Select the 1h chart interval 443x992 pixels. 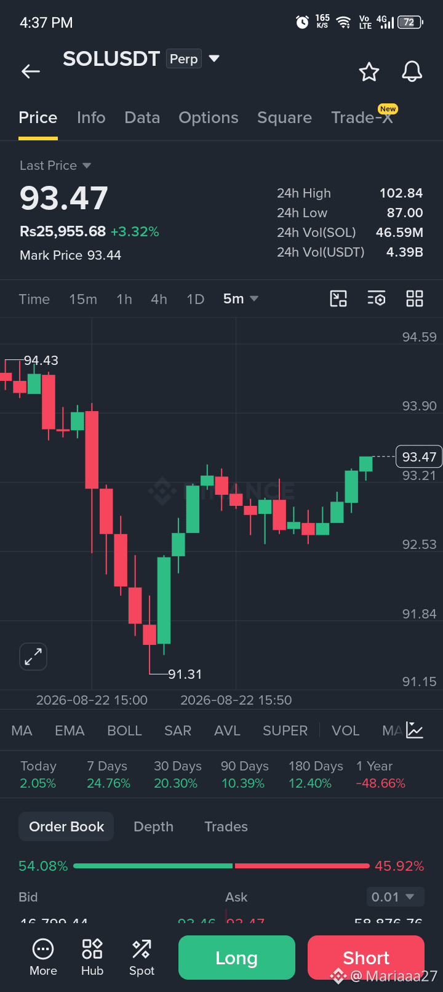tap(124, 299)
